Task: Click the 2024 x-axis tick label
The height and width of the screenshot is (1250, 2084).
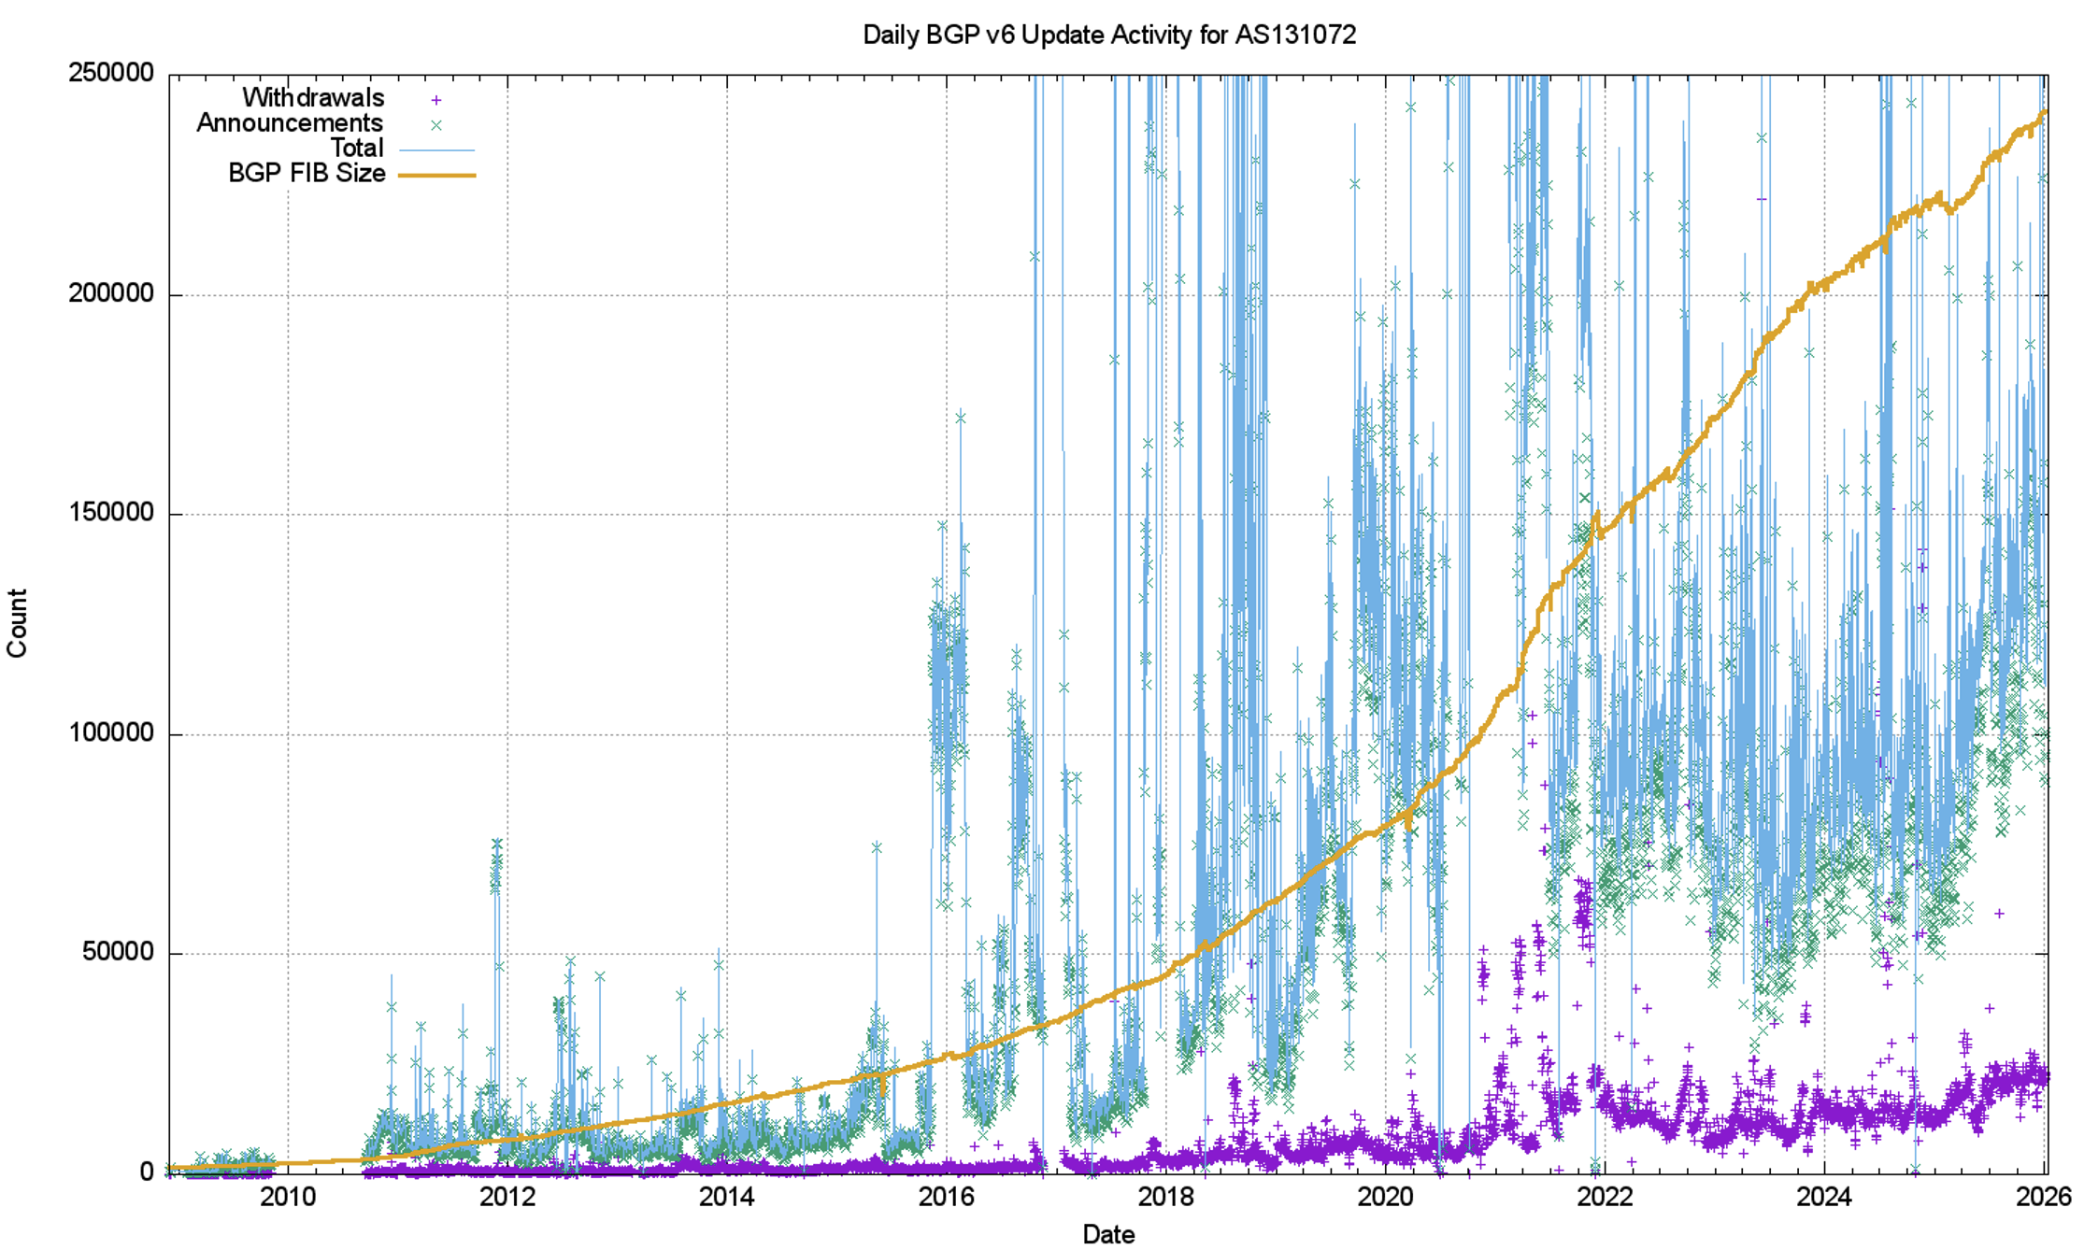Action: tap(1824, 1197)
